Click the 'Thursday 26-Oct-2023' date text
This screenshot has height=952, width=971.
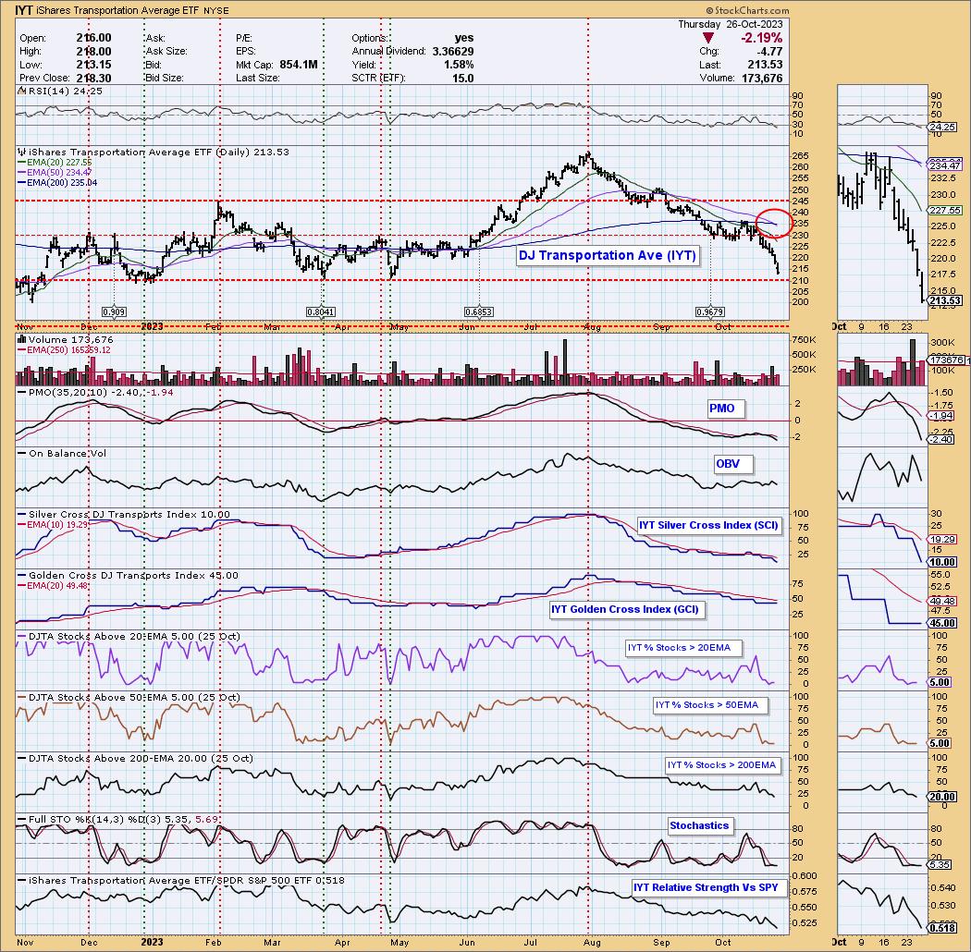click(x=731, y=24)
